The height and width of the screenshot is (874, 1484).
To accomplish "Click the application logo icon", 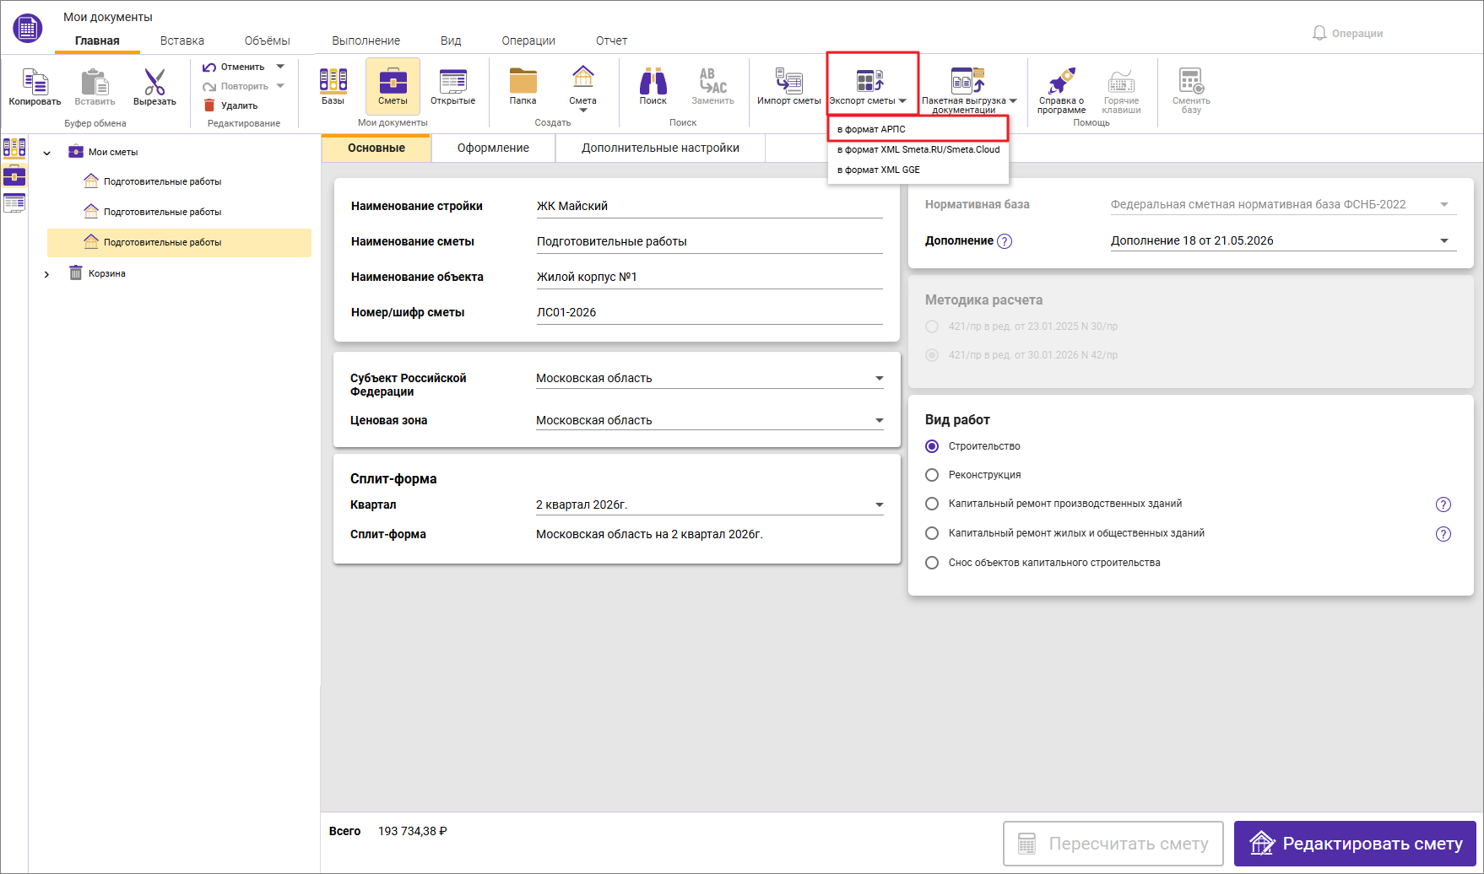I will tap(28, 28).
